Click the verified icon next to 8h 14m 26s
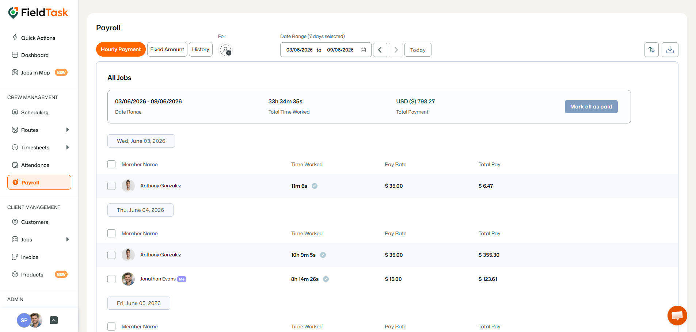The width and height of the screenshot is (696, 332). coord(326,279)
